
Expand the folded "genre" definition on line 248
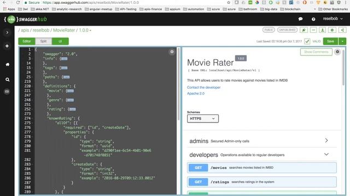pos(71,100)
